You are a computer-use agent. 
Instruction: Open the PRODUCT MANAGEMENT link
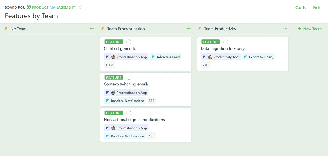point(53,7)
